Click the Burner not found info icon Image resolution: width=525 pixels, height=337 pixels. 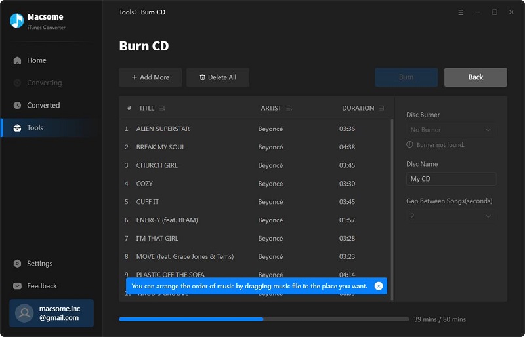point(409,144)
